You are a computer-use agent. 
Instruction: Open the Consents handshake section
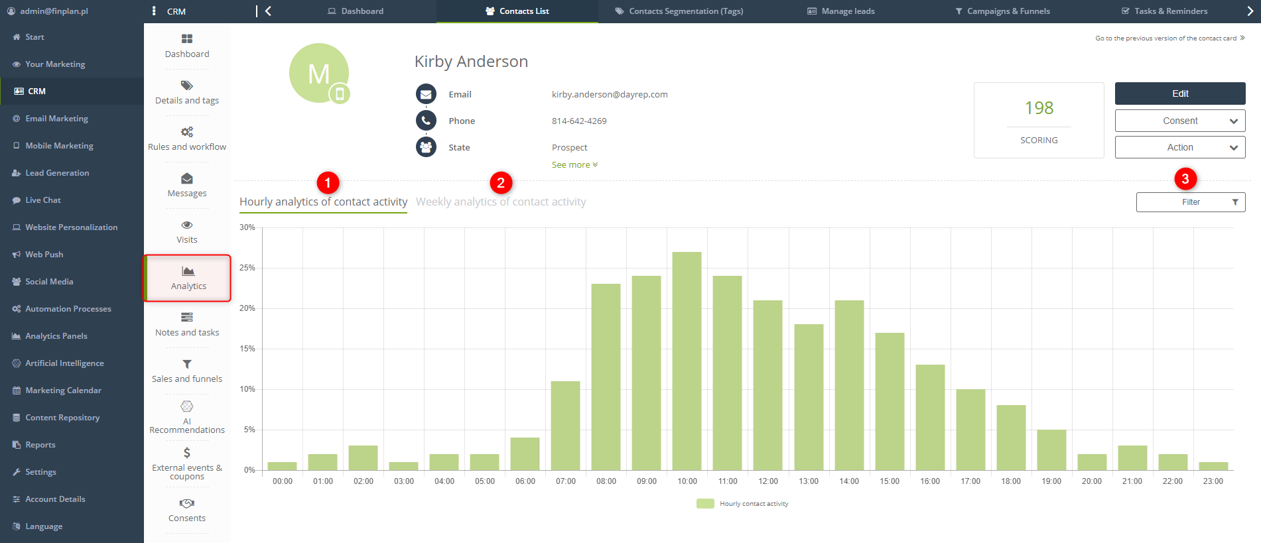tap(187, 511)
